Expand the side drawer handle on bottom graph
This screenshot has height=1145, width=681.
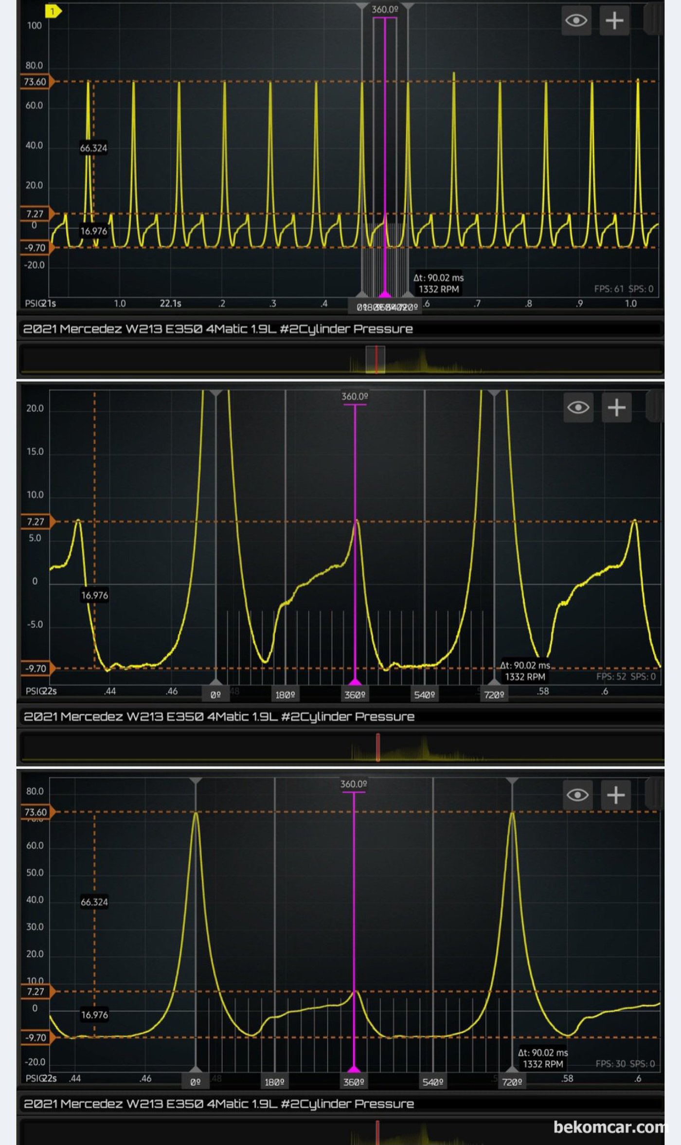[654, 795]
